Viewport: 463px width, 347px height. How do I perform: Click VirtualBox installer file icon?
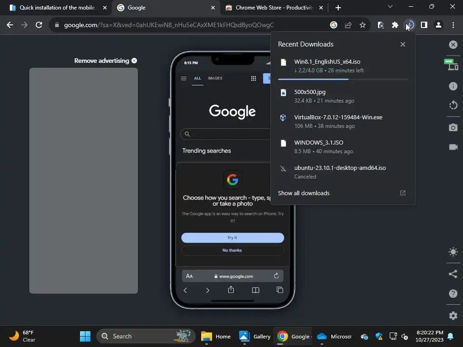tap(283, 118)
